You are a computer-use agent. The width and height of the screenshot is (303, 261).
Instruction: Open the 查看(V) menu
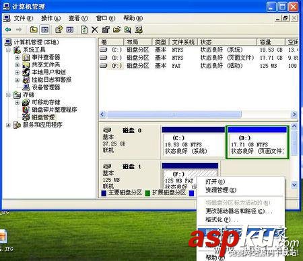coord(78,18)
